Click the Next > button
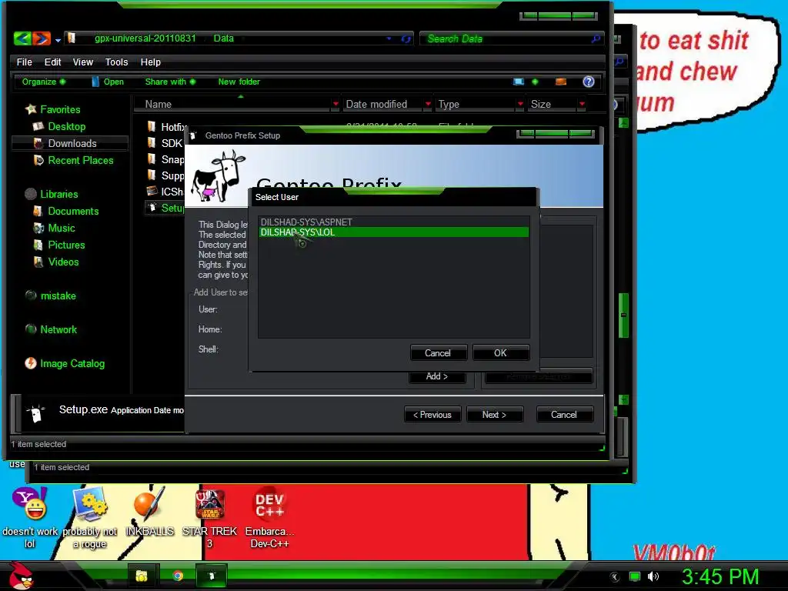Viewport: 788px width, 591px height. pyautogui.click(x=495, y=415)
